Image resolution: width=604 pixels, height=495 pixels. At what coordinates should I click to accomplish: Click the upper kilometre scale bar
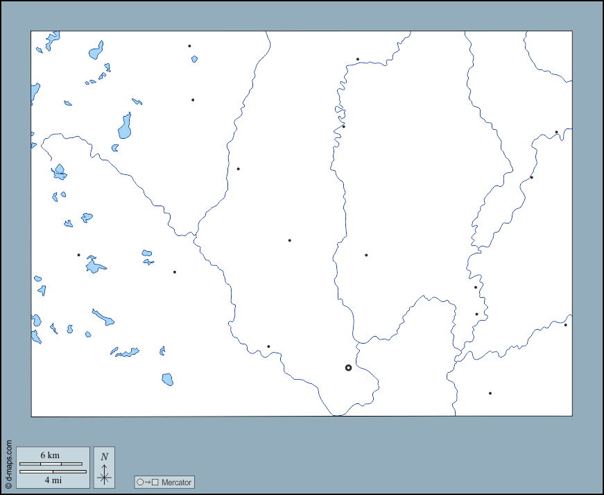point(50,464)
